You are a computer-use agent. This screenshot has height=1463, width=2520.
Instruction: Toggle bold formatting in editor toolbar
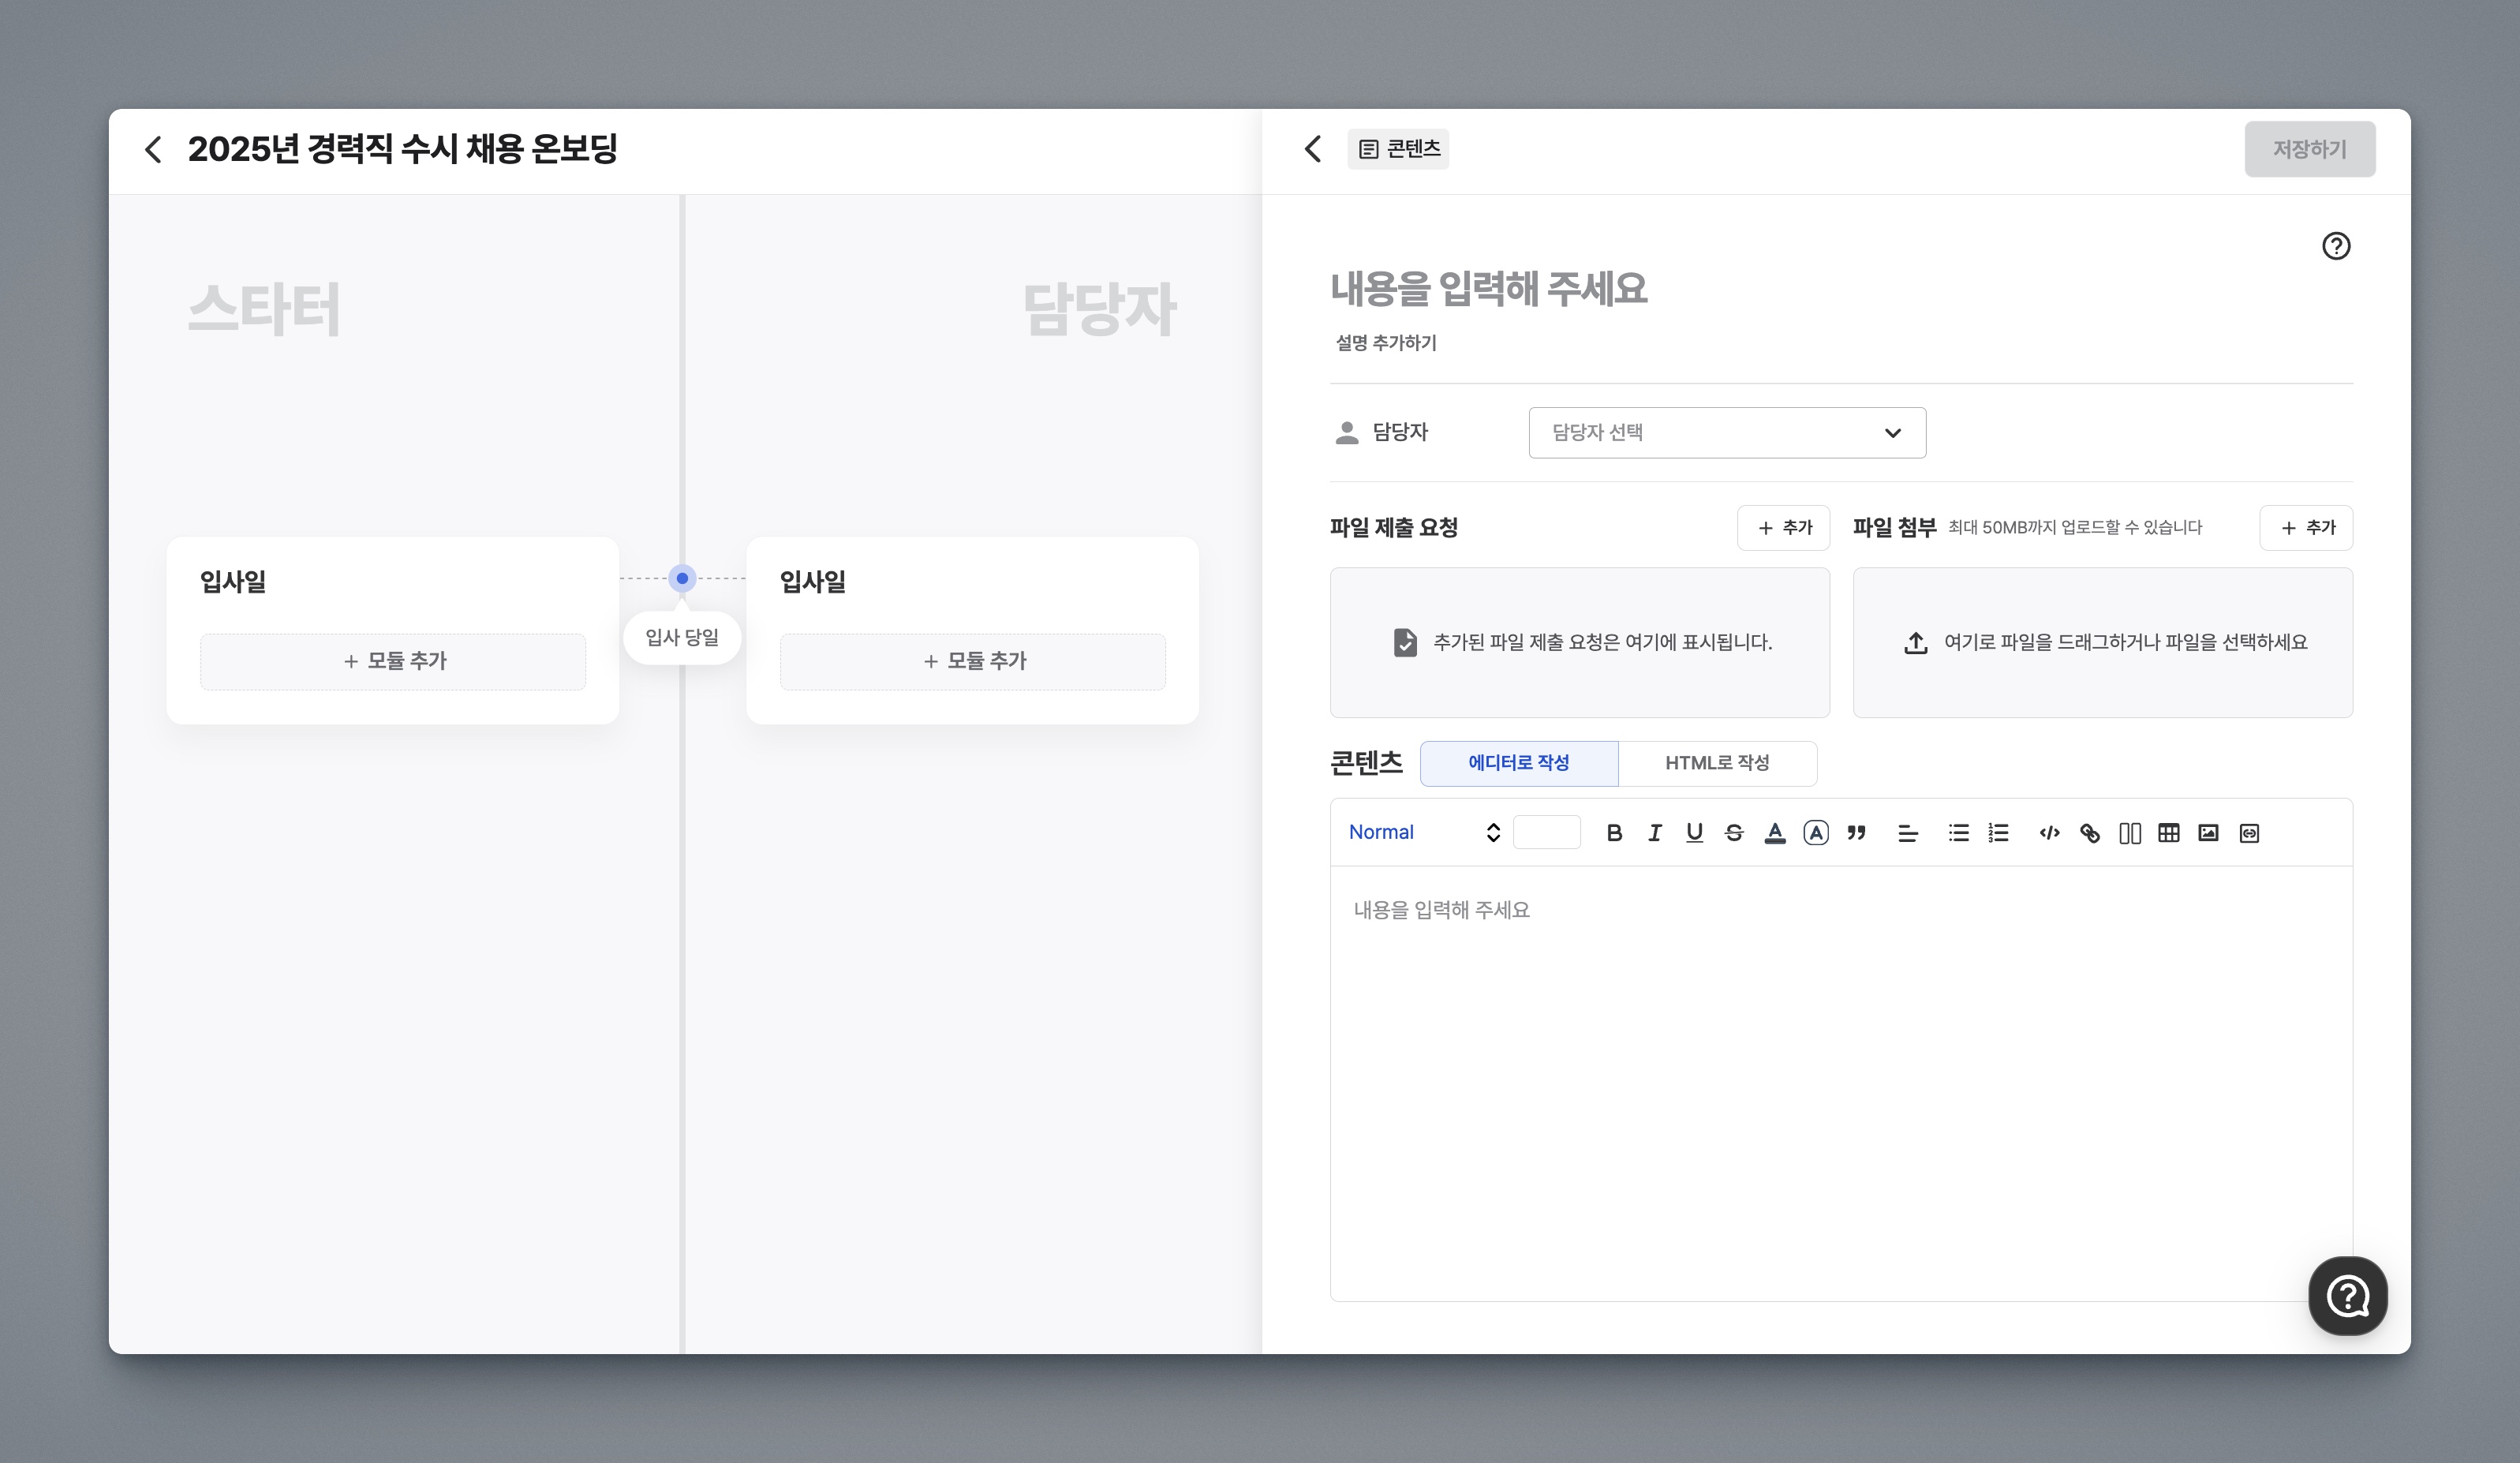pyautogui.click(x=1614, y=833)
